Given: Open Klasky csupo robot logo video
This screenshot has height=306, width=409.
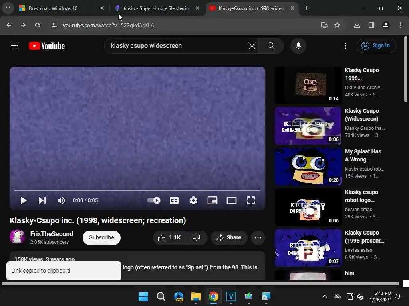Looking at the screenshot, I should [308, 207].
